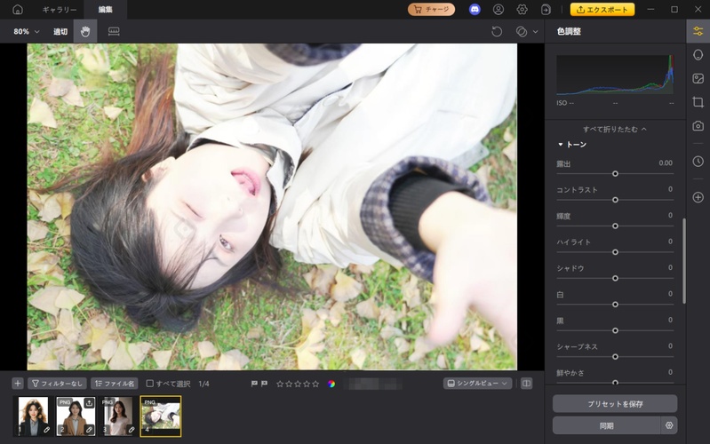Viewport: 710px width, 444px height.
Task: Click the 白 slider handle
Action: pos(615,305)
